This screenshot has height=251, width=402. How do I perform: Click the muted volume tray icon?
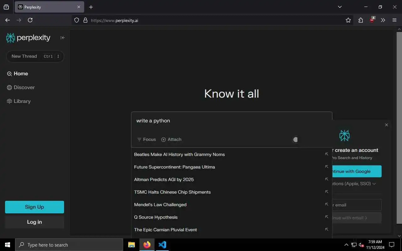point(361,245)
